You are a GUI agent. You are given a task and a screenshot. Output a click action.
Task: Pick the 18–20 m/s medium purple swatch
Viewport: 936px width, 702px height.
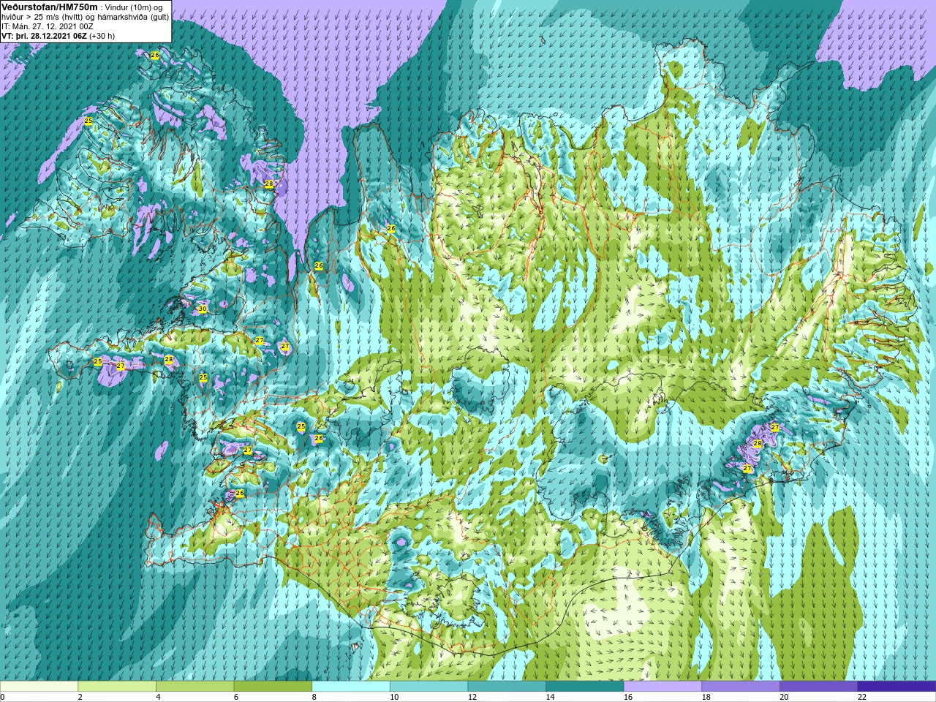click(x=740, y=687)
